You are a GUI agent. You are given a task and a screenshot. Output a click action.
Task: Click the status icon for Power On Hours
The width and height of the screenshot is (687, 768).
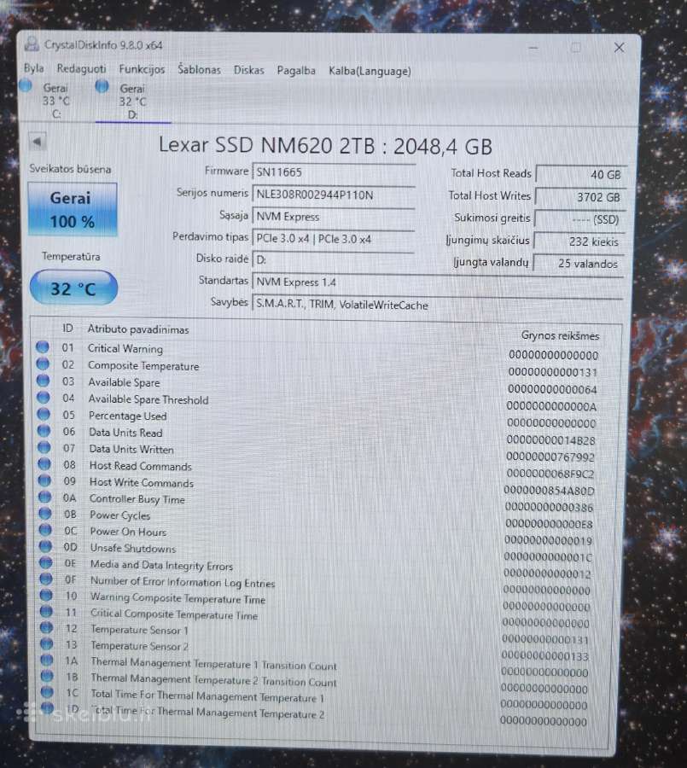(x=45, y=530)
